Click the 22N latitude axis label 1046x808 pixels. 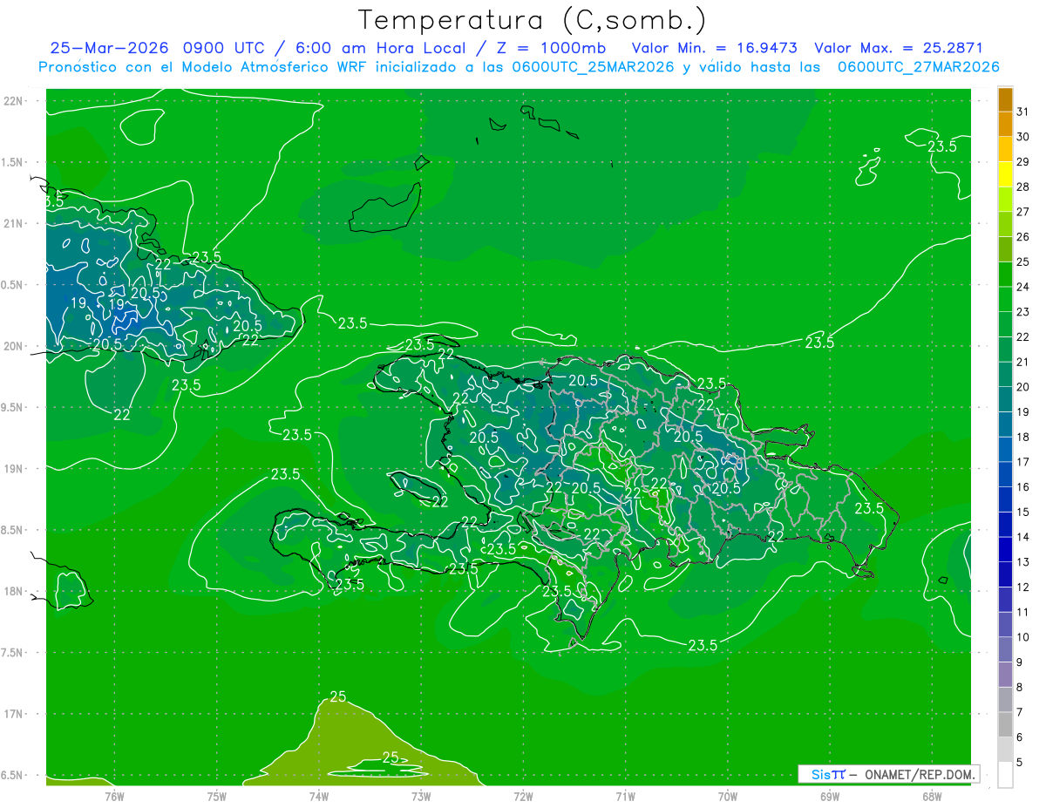click(x=15, y=101)
